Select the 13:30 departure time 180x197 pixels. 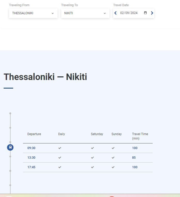31,158
